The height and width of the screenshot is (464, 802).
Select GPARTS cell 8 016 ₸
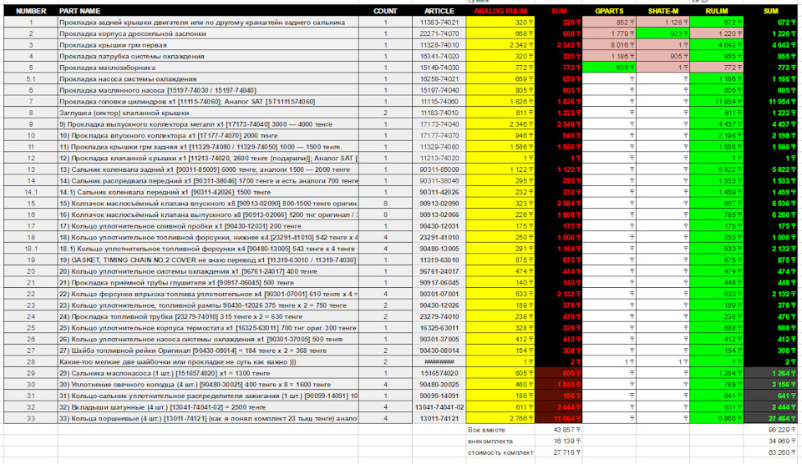tap(609, 45)
